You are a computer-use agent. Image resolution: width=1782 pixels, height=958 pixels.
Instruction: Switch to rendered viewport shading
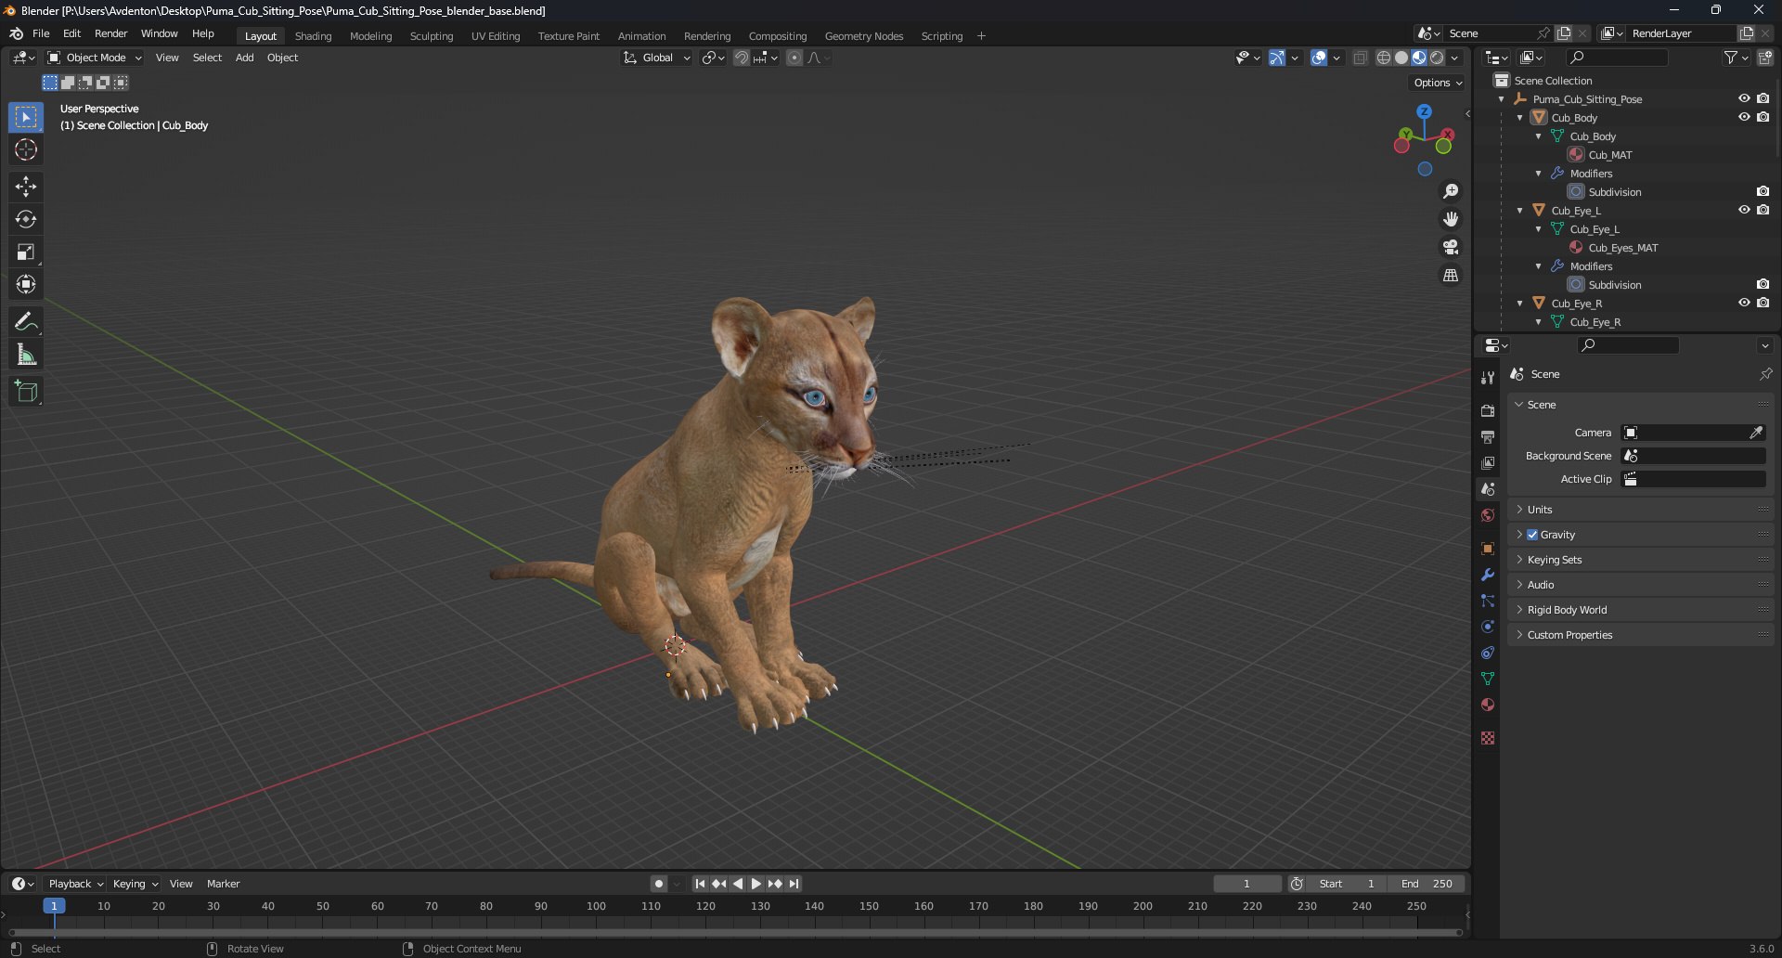click(x=1437, y=58)
